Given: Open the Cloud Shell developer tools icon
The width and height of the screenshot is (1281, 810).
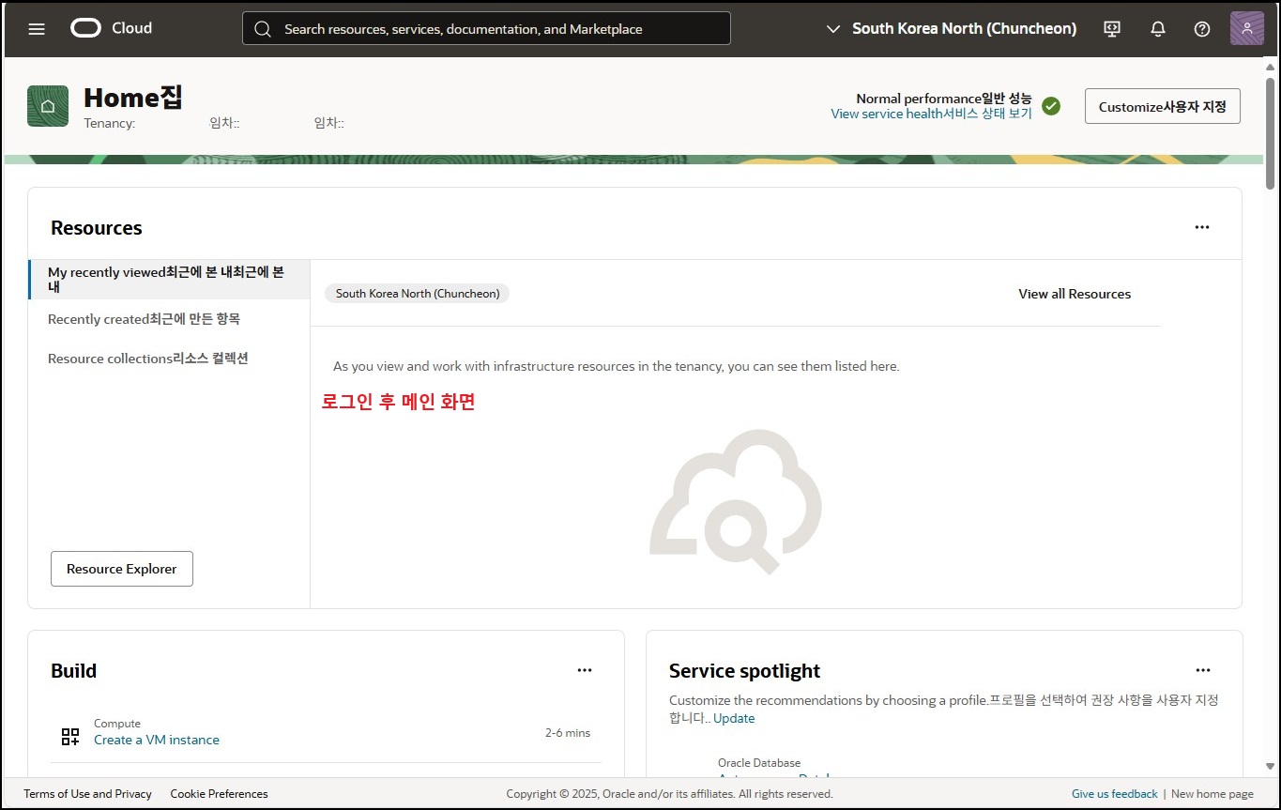Looking at the screenshot, I should (x=1112, y=28).
